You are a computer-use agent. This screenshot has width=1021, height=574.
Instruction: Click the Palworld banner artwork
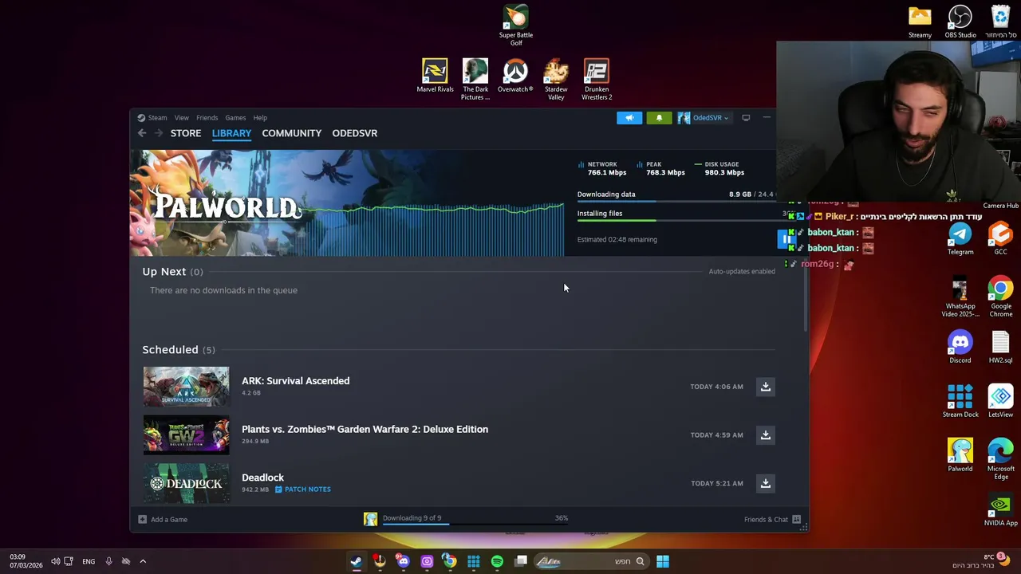click(347, 203)
